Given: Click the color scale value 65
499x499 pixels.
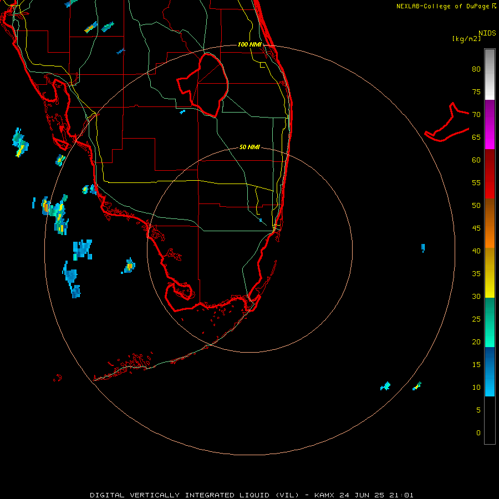Looking at the screenshot, I should [476, 138].
